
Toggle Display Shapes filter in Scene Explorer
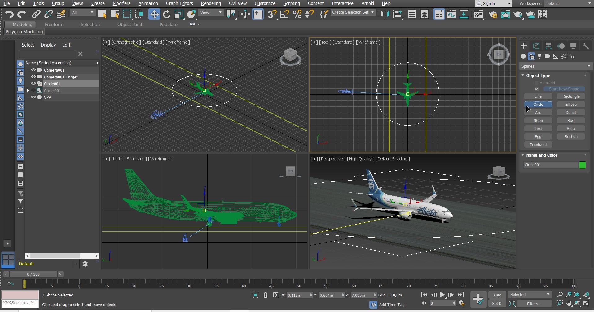pos(20,72)
